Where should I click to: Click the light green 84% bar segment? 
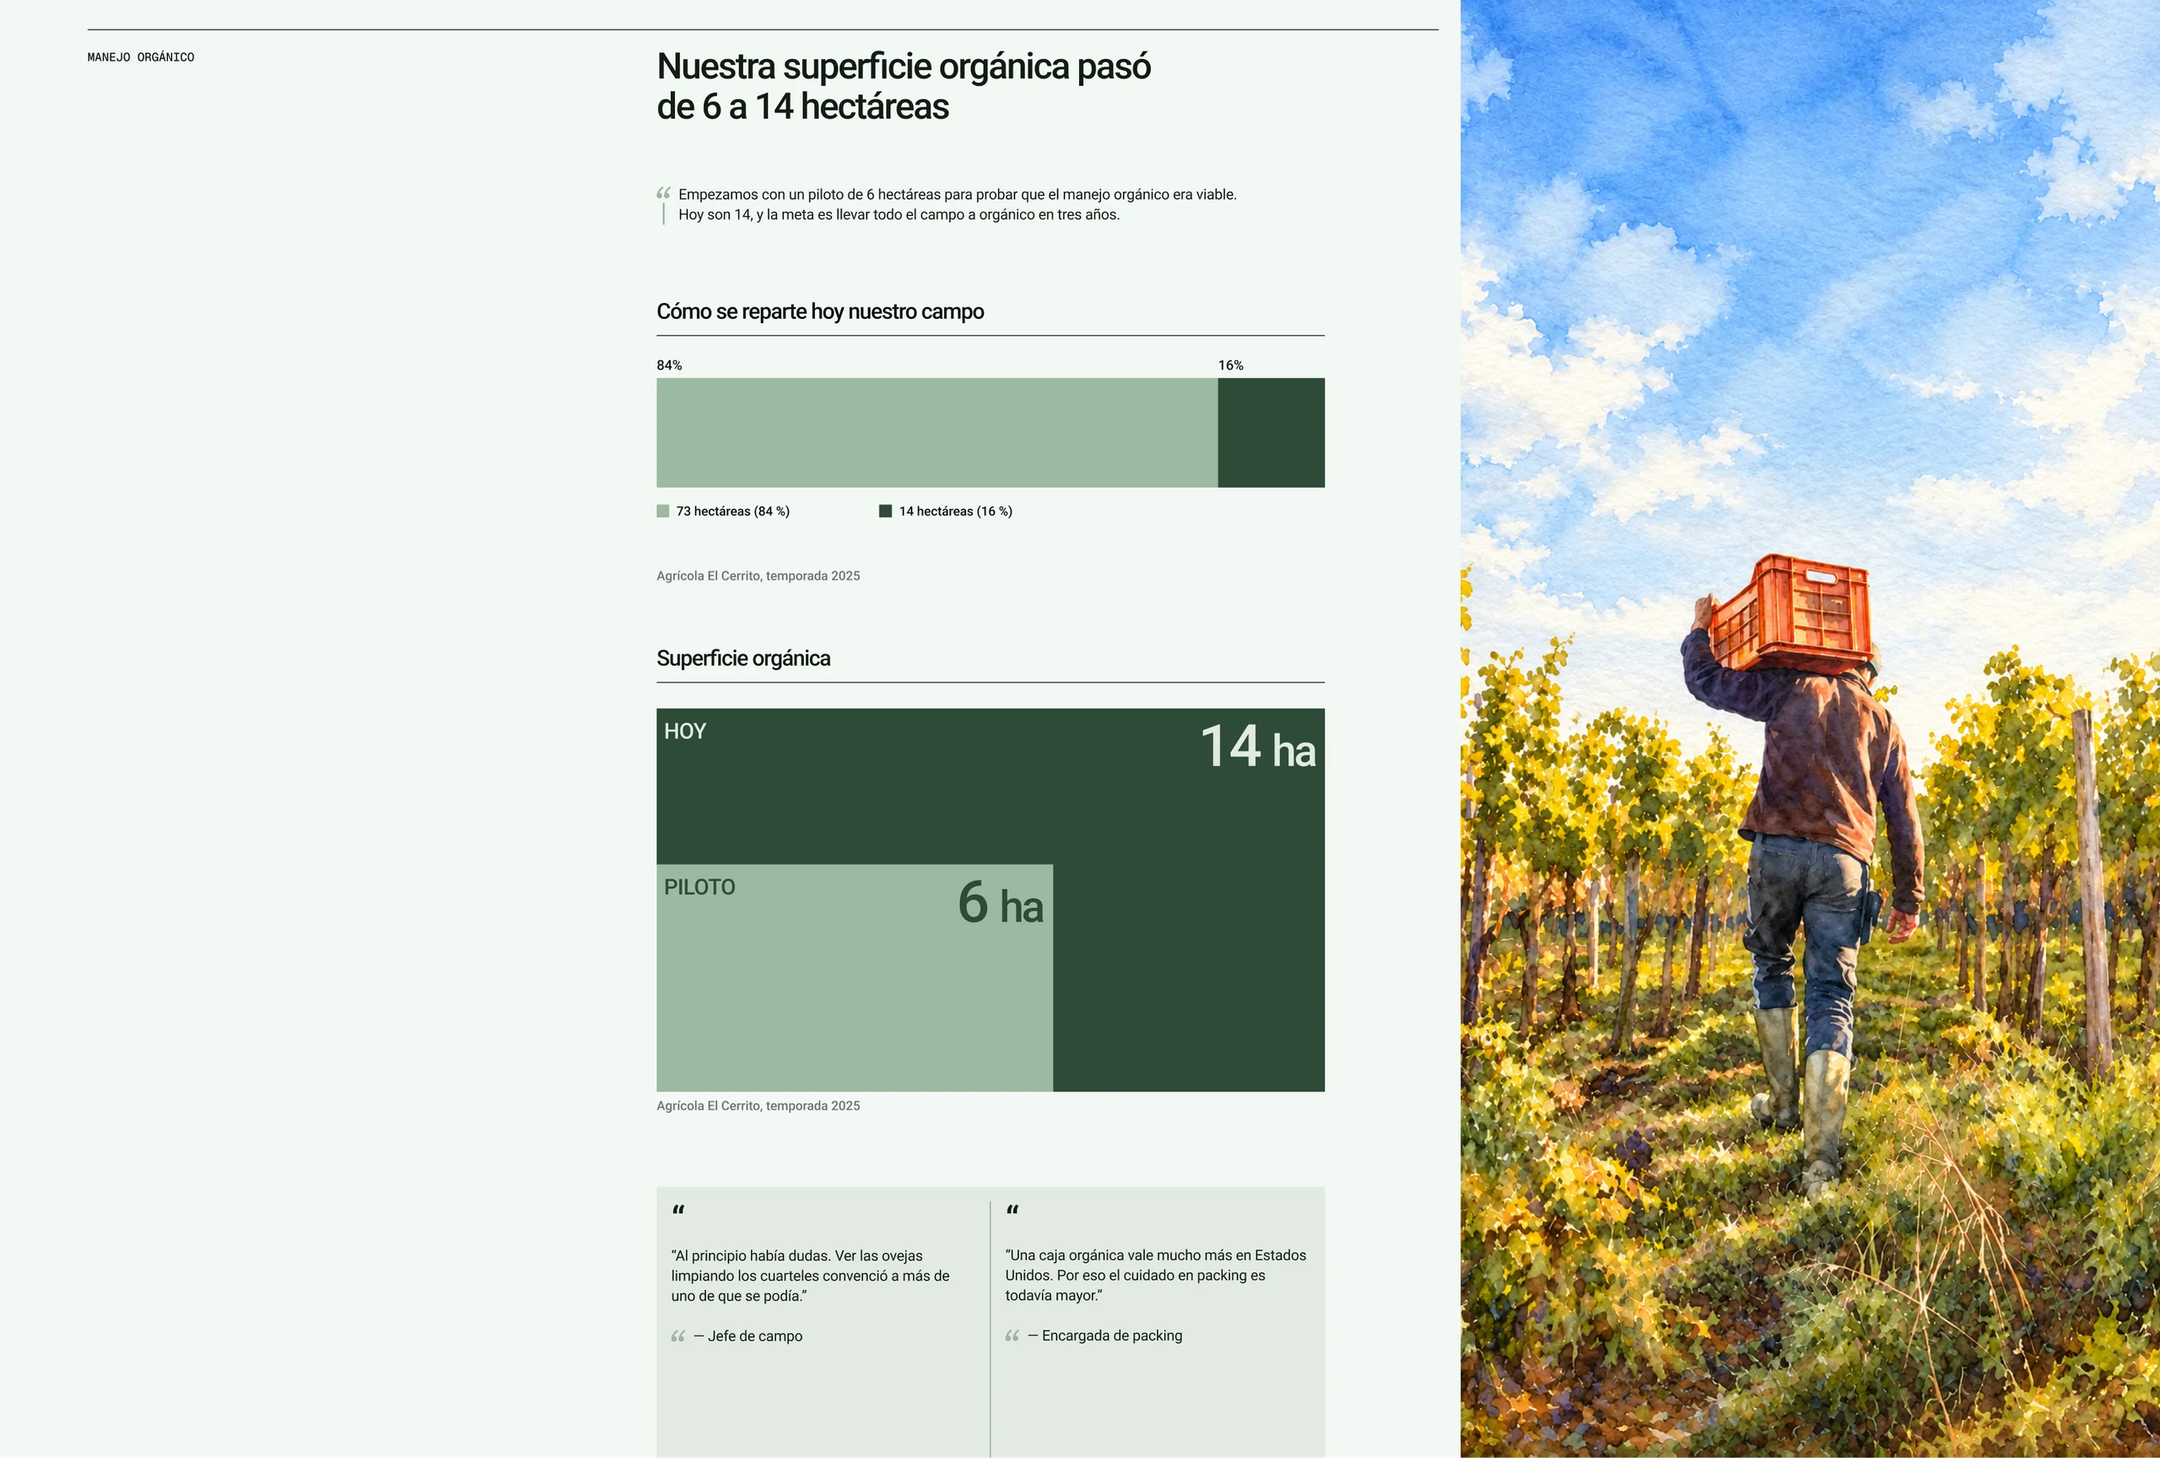937,433
